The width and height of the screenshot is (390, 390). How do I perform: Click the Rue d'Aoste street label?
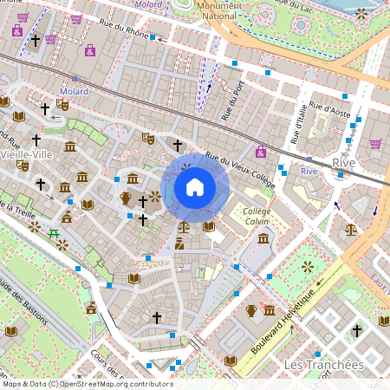(x=329, y=109)
